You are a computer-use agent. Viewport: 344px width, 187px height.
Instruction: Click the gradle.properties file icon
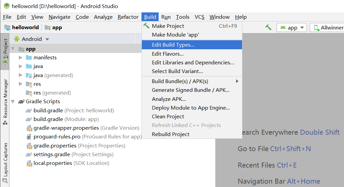pos(29,146)
